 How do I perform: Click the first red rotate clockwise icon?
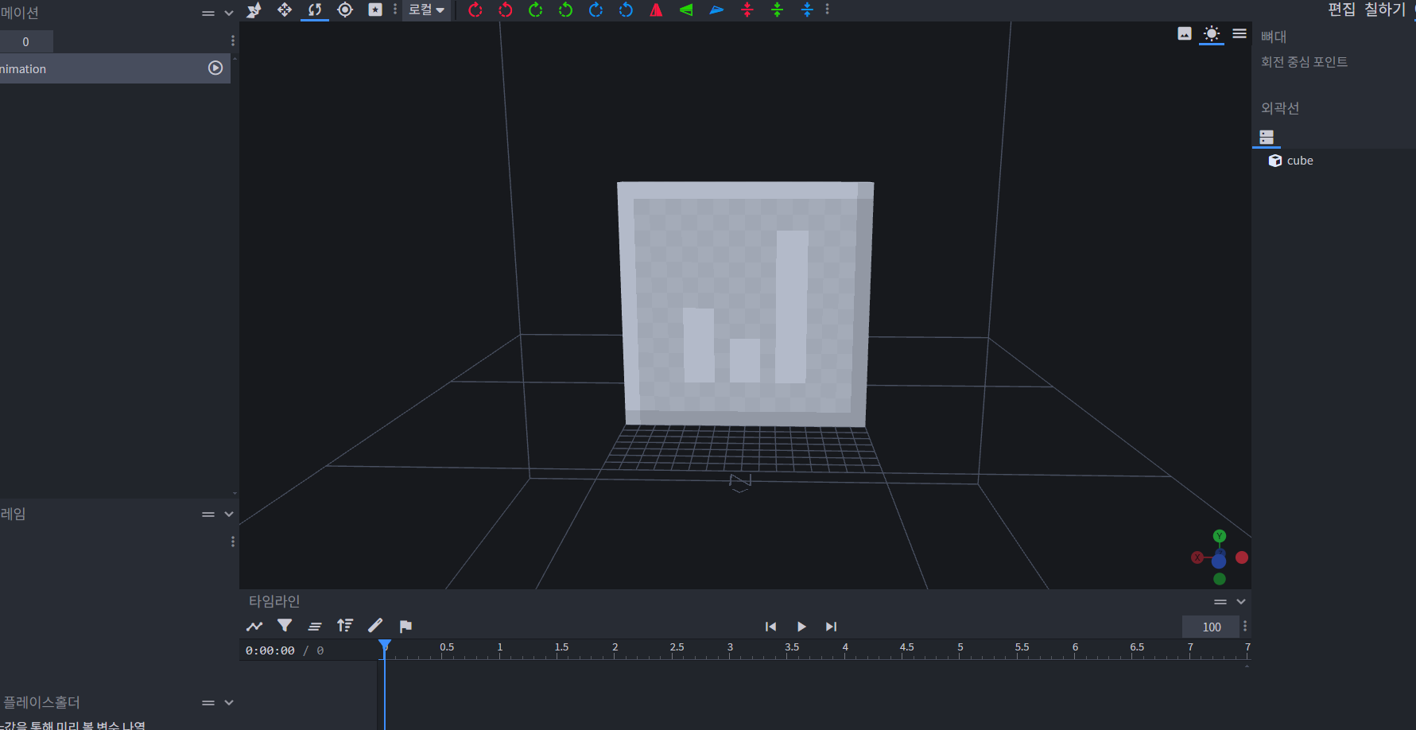click(x=475, y=10)
